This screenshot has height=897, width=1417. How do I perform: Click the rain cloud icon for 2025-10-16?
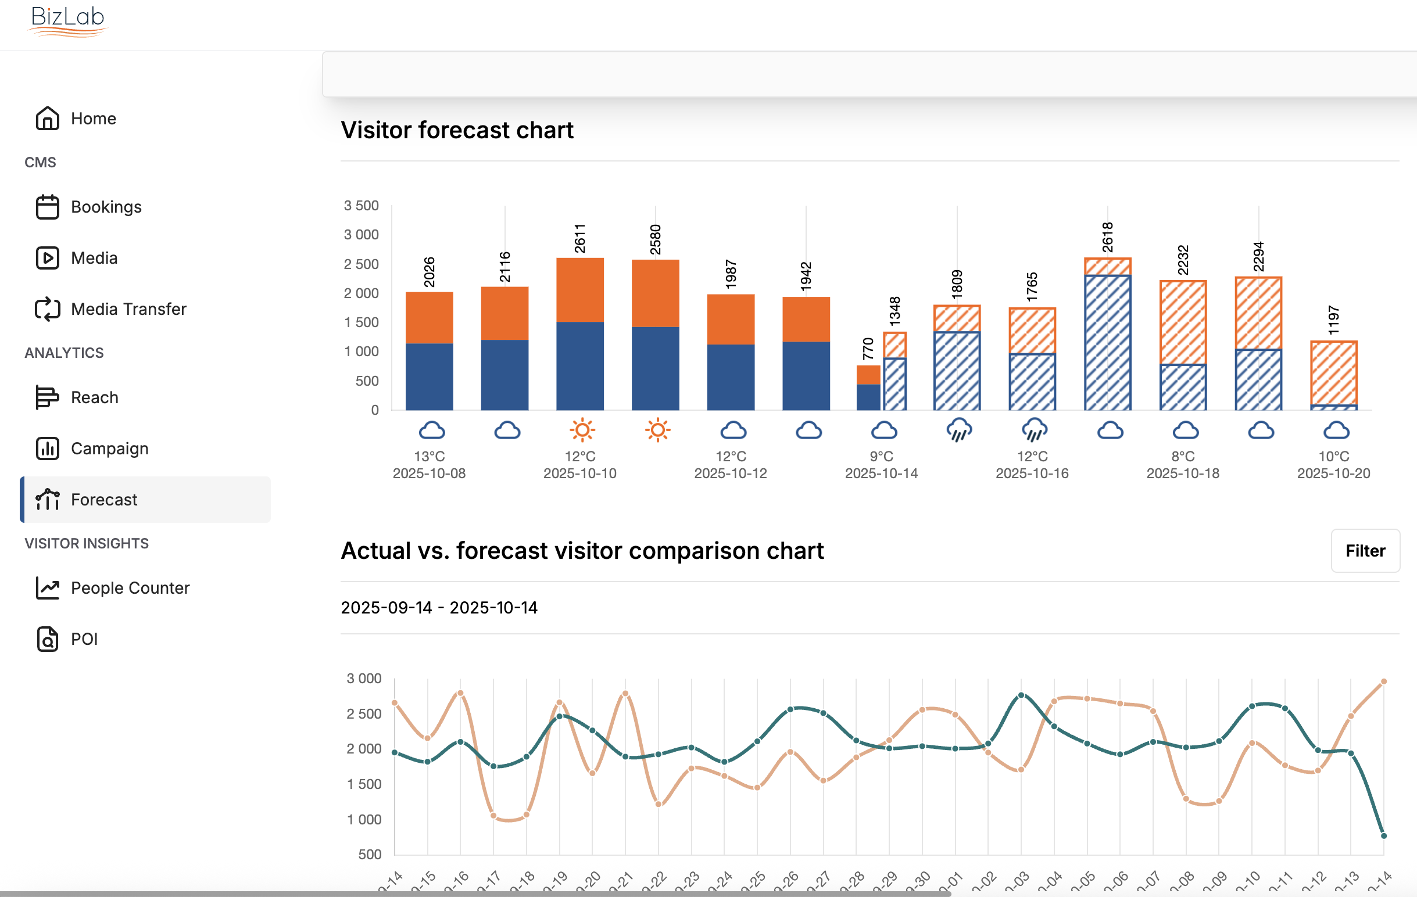[1034, 430]
